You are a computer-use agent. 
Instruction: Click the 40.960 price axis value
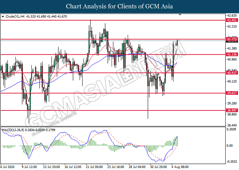click(x=232, y=60)
